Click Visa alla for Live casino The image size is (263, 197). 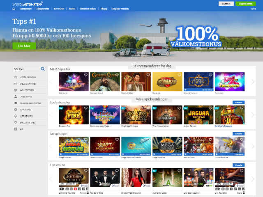[238, 165]
